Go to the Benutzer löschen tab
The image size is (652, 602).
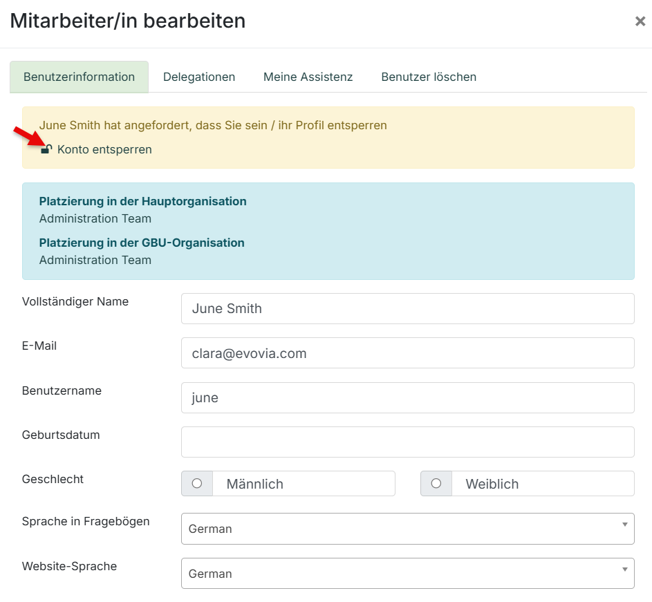(429, 77)
